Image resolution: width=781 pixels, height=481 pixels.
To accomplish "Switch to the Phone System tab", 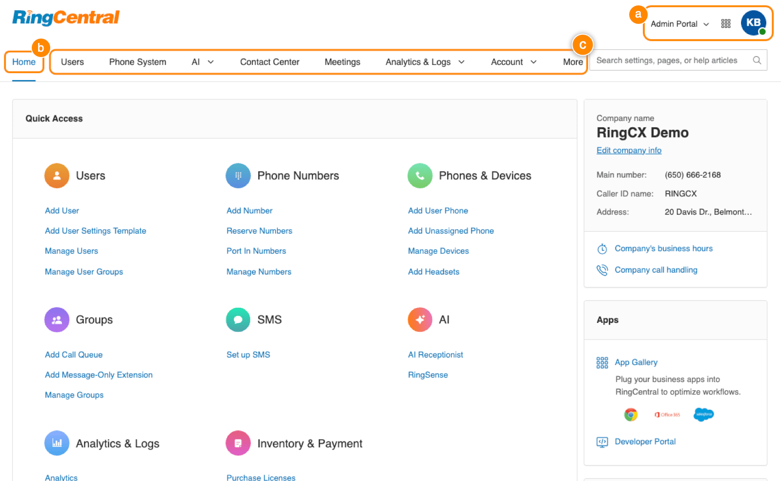I will (138, 62).
